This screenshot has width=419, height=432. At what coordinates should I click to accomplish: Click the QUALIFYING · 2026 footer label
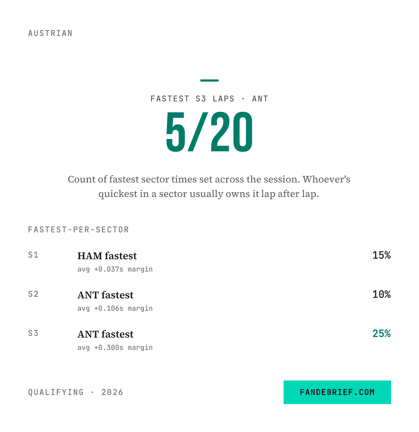pos(76,392)
